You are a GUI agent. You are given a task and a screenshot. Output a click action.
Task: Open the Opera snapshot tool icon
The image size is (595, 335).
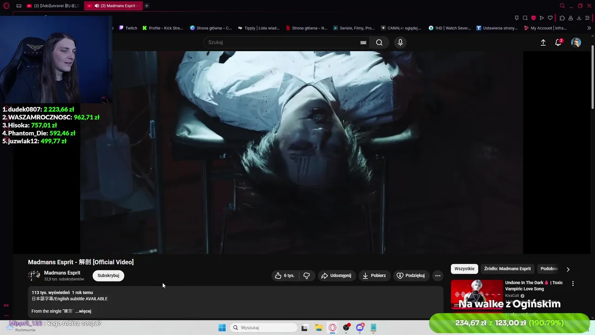pyautogui.click(x=525, y=18)
